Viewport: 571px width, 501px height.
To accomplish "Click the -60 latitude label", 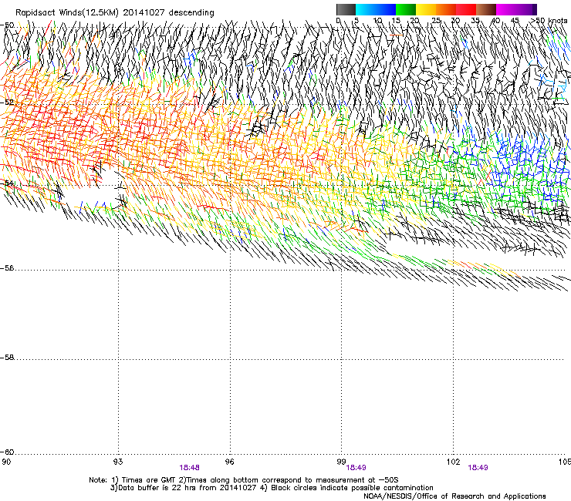I will [x=7, y=452].
